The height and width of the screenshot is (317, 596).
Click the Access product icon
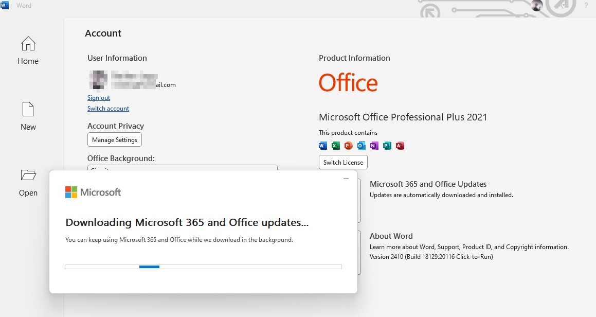(x=400, y=145)
